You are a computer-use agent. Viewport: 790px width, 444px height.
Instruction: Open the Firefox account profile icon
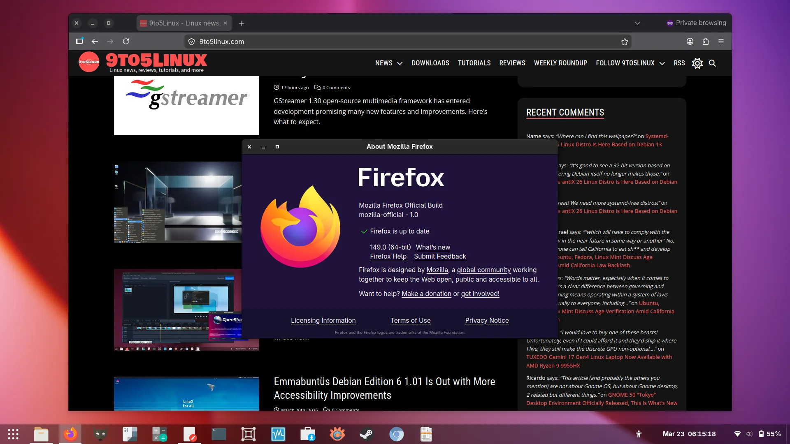pyautogui.click(x=690, y=42)
